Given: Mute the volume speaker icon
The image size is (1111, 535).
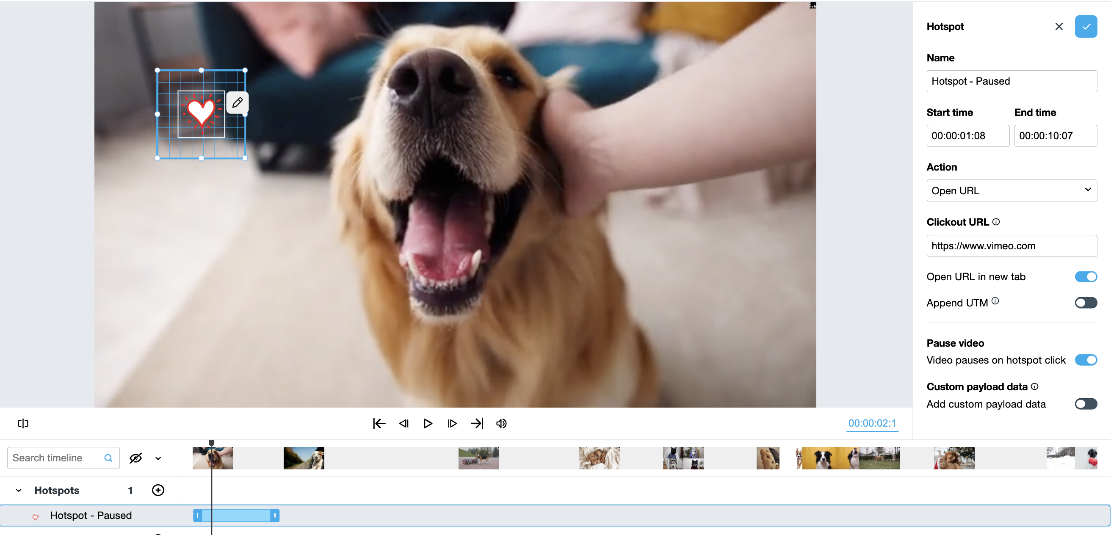Looking at the screenshot, I should (x=501, y=423).
